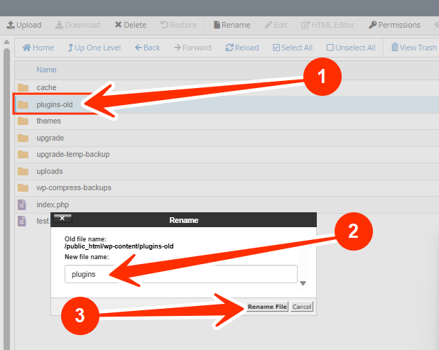Open the Permissions dialog
Screen dimensions: 439x350
coord(394,25)
